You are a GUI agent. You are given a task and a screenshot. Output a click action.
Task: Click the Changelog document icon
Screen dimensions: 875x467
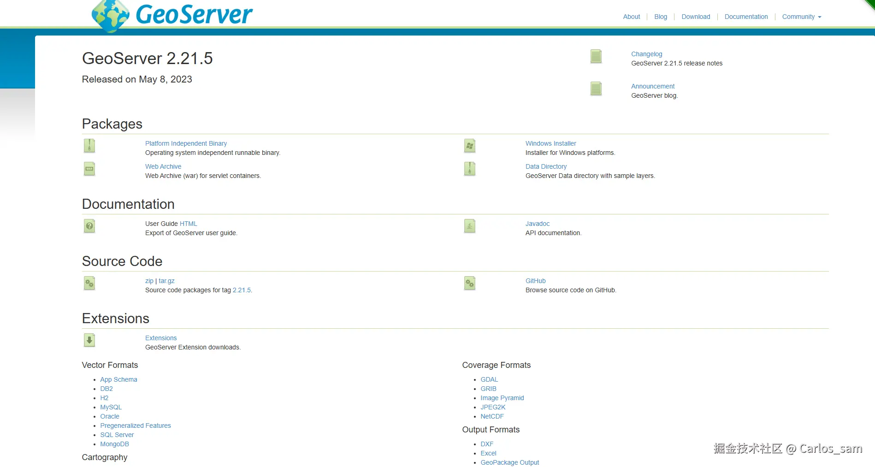[596, 56]
